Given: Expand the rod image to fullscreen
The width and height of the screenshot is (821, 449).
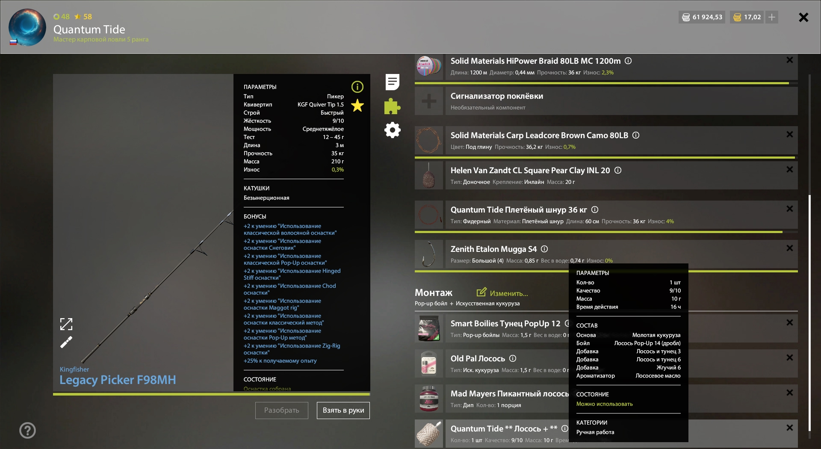Looking at the screenshot, I should point(66,324).
